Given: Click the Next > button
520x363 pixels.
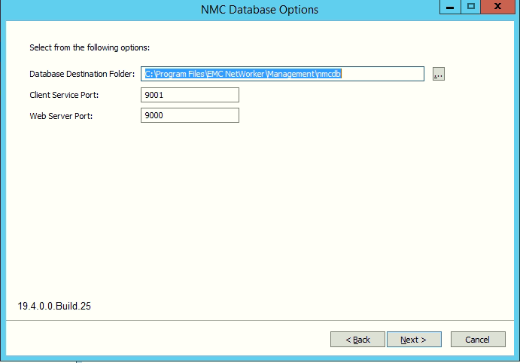Looking at the screenshot, I should 413,340.
